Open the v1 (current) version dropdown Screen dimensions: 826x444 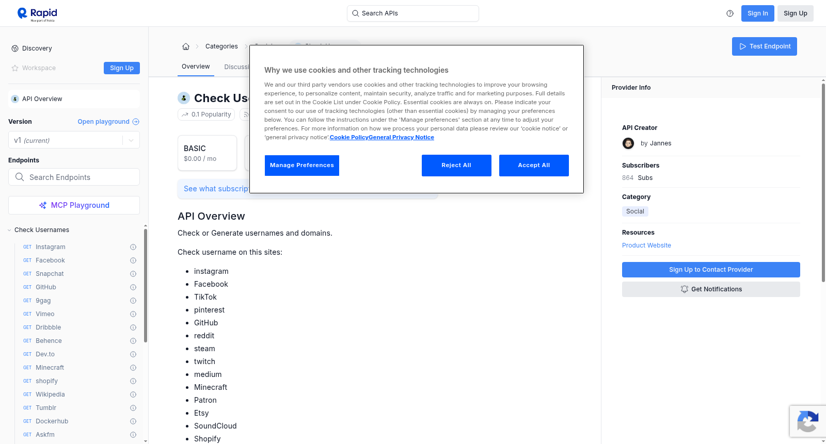[x=74, y=140]
